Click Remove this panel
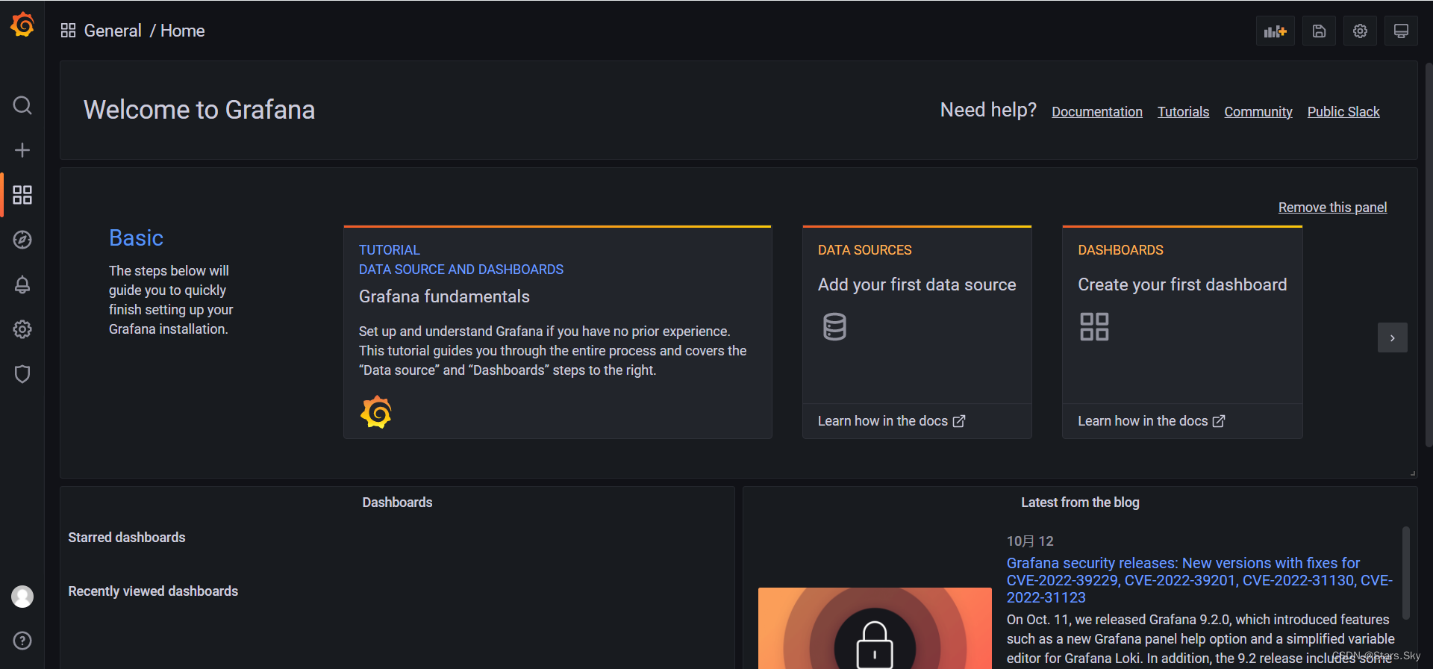Viewport: 1433px width, 669px height. coord(1332,208)
